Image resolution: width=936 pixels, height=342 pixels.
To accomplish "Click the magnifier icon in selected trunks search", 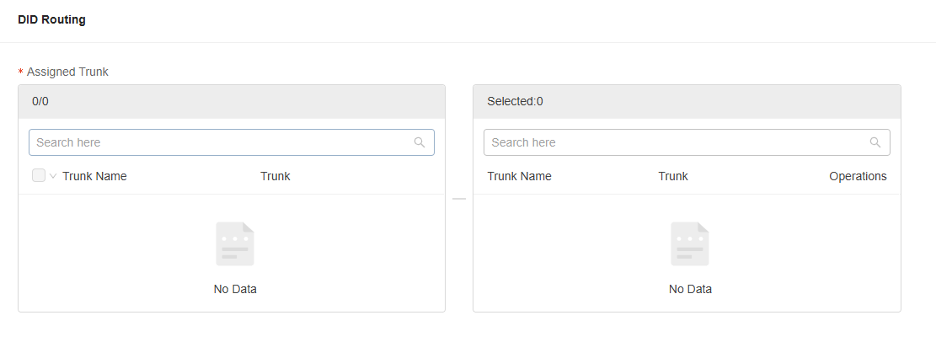I will [875, 142].
